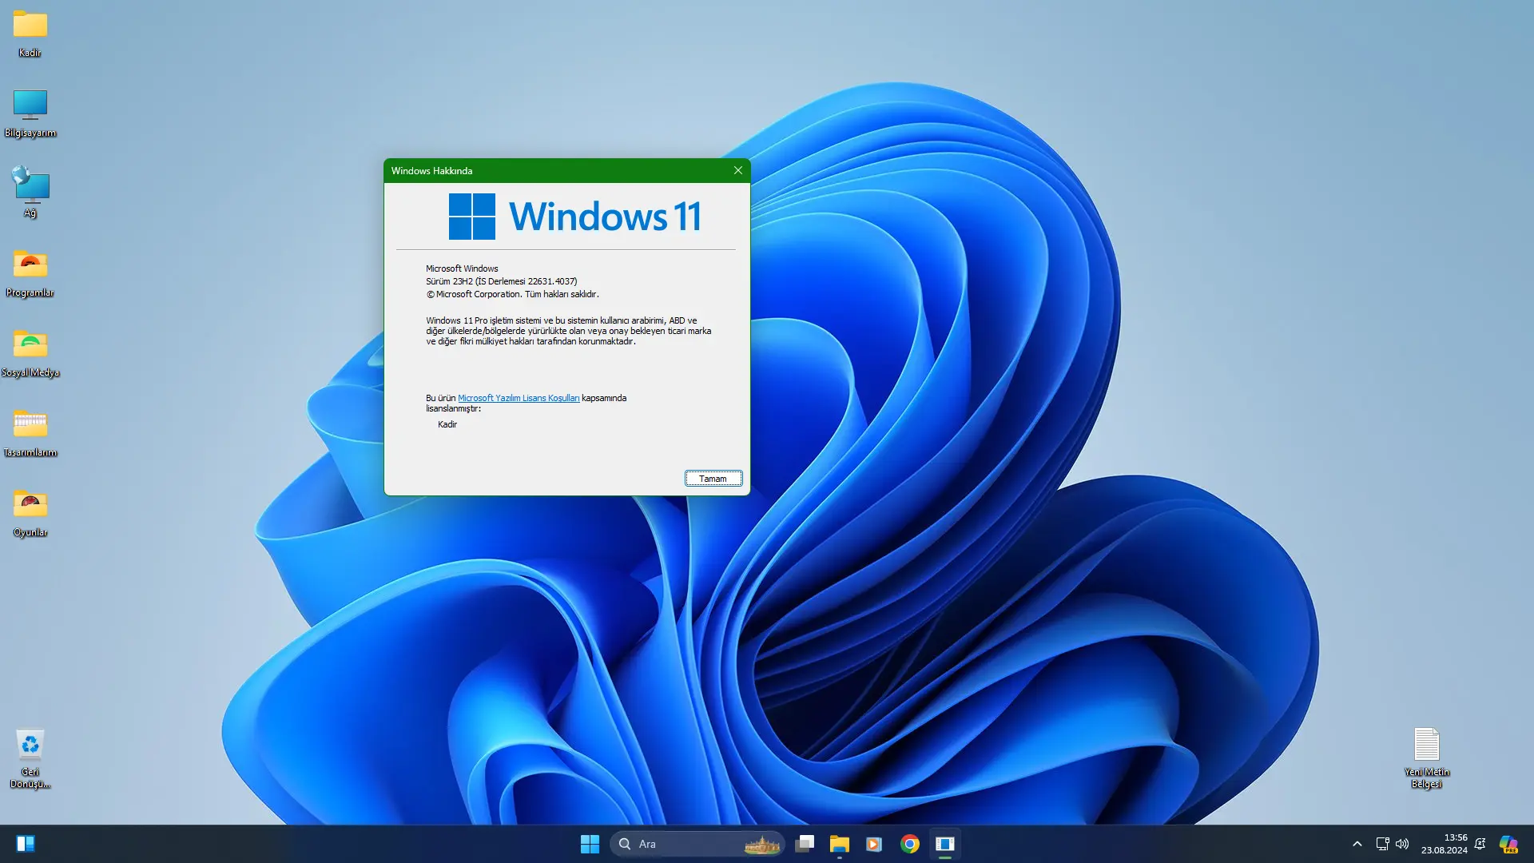The height and width of the screenshot is (863, 1534).
Task: Open File Explorer from the taskbar
Action: coord(839,844)
